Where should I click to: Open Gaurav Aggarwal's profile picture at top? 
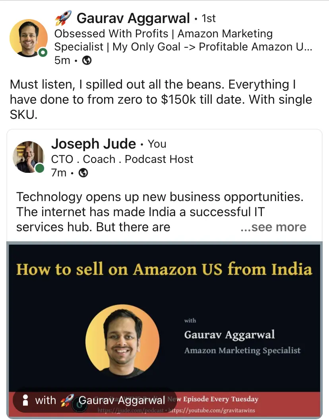(x=28, y=38)
